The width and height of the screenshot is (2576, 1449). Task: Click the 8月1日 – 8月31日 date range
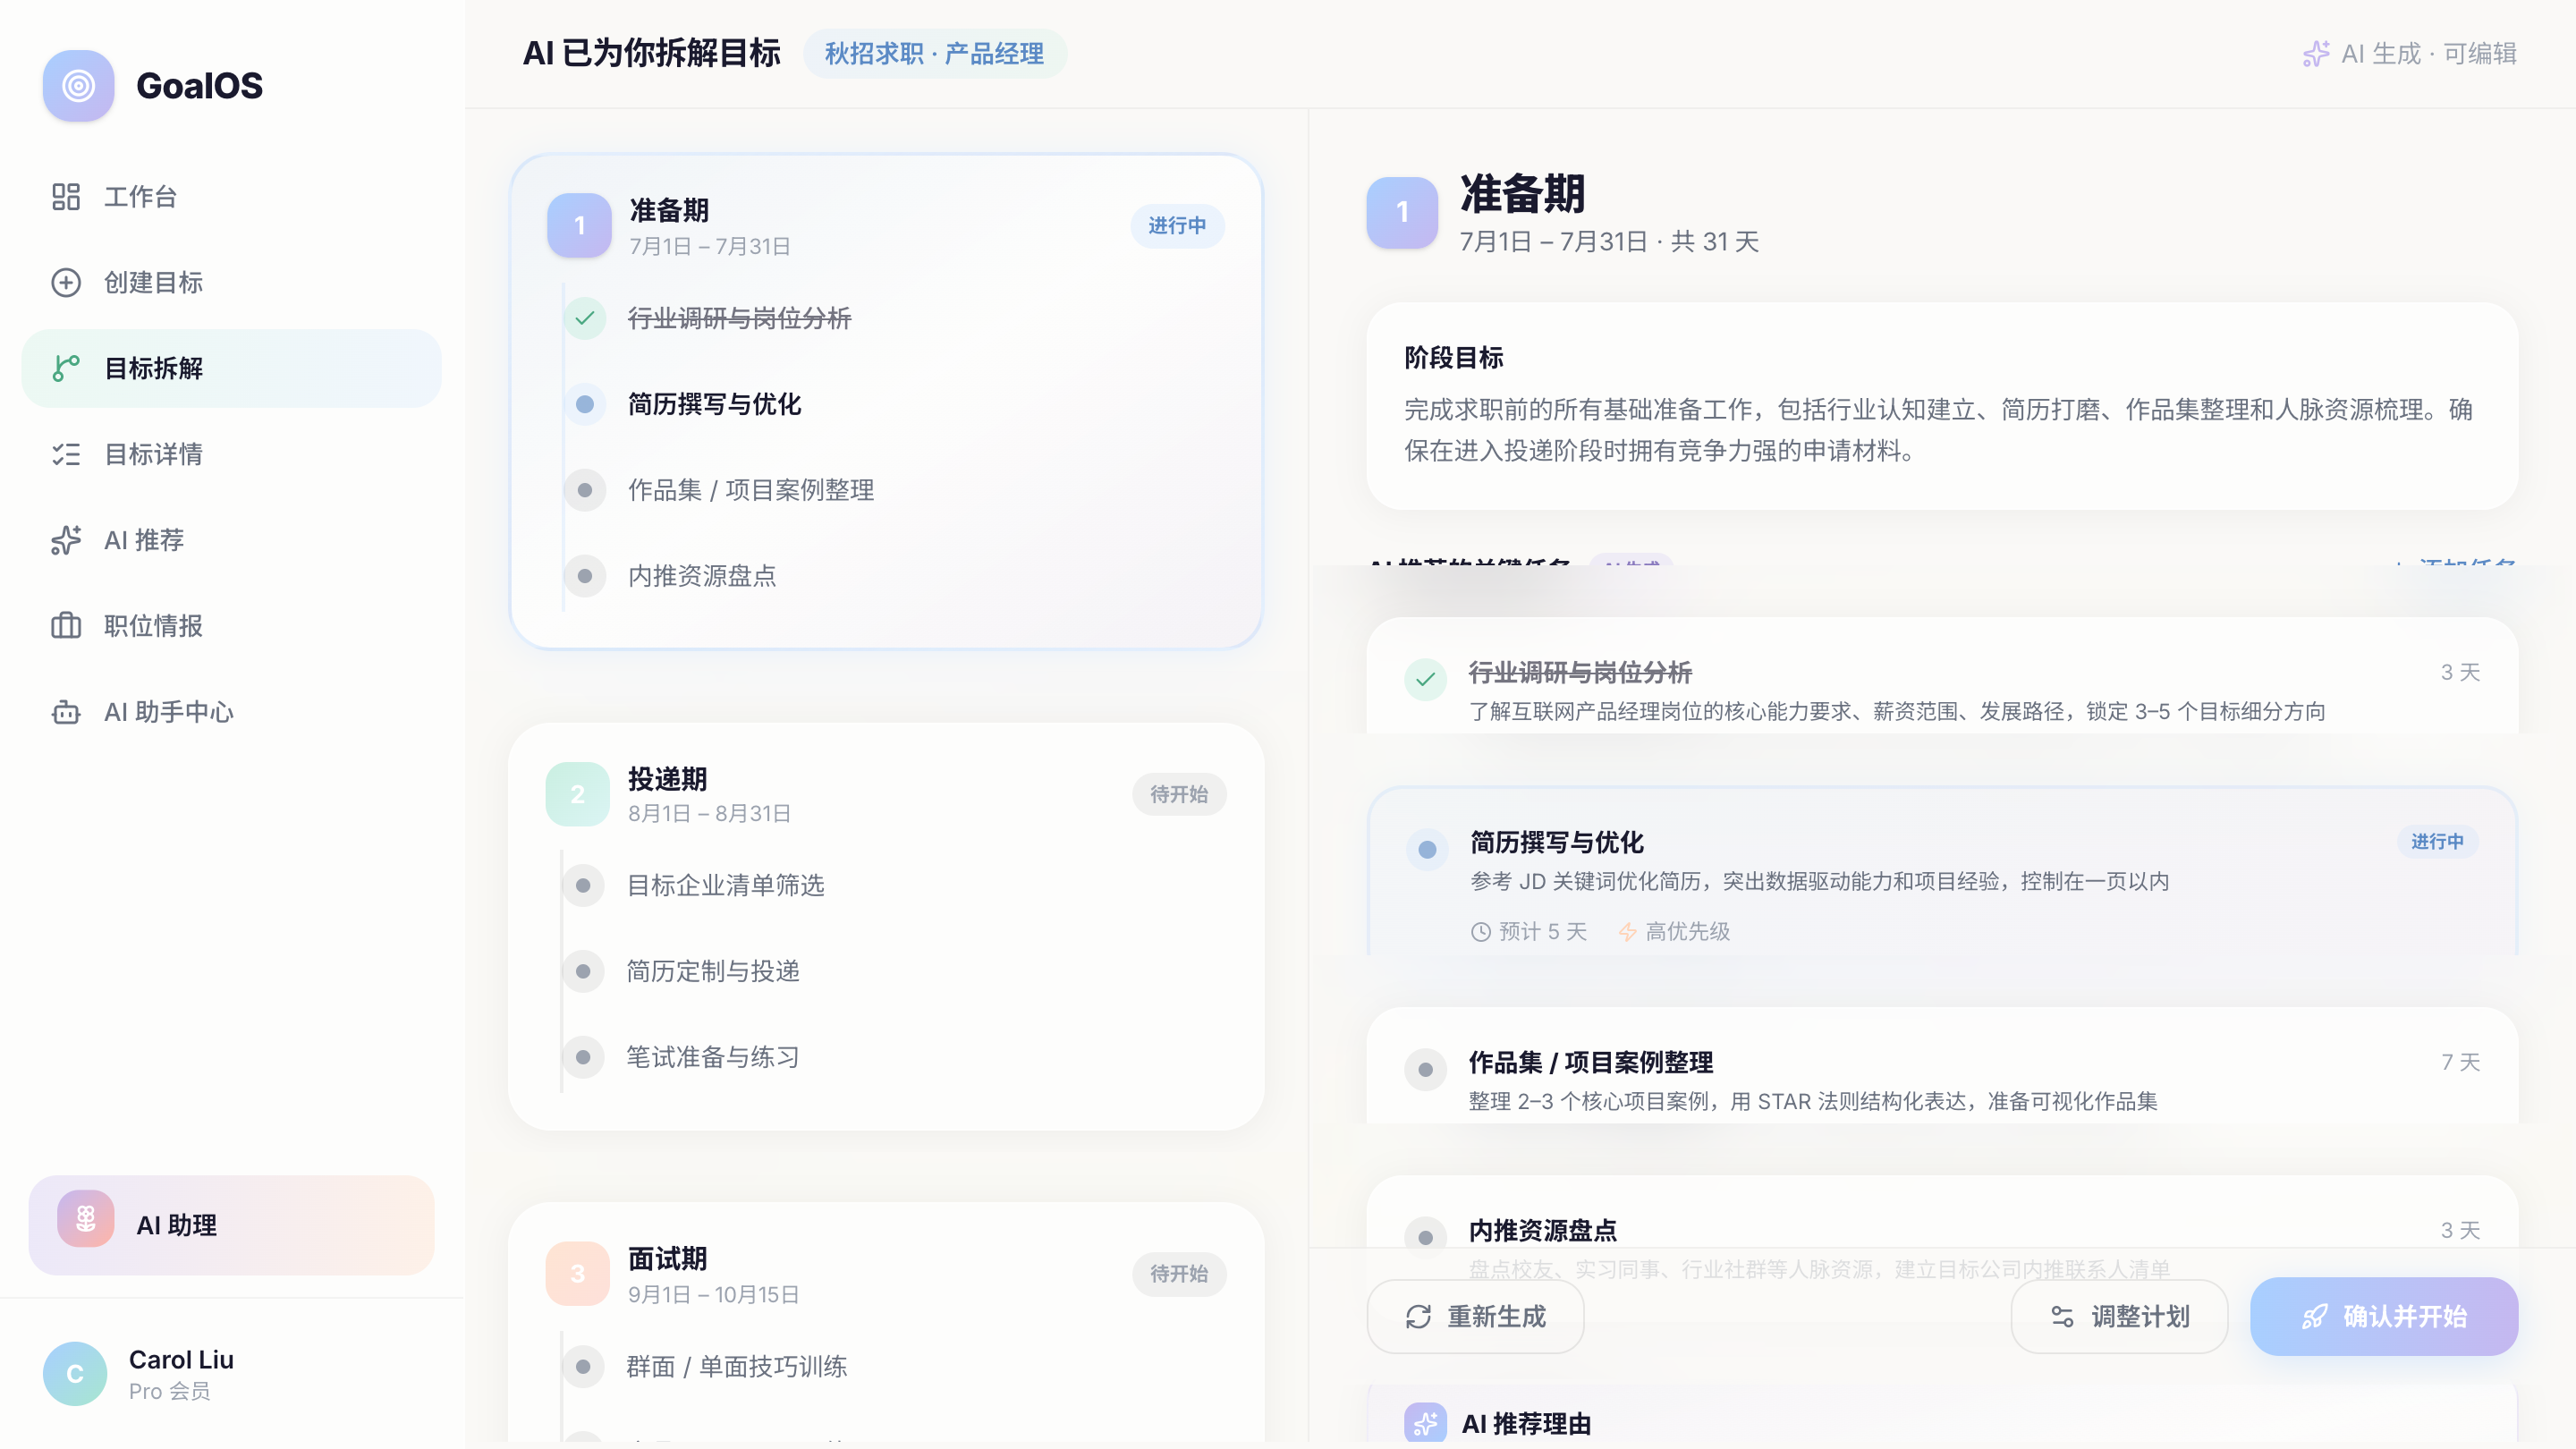[x=709, y=814]
